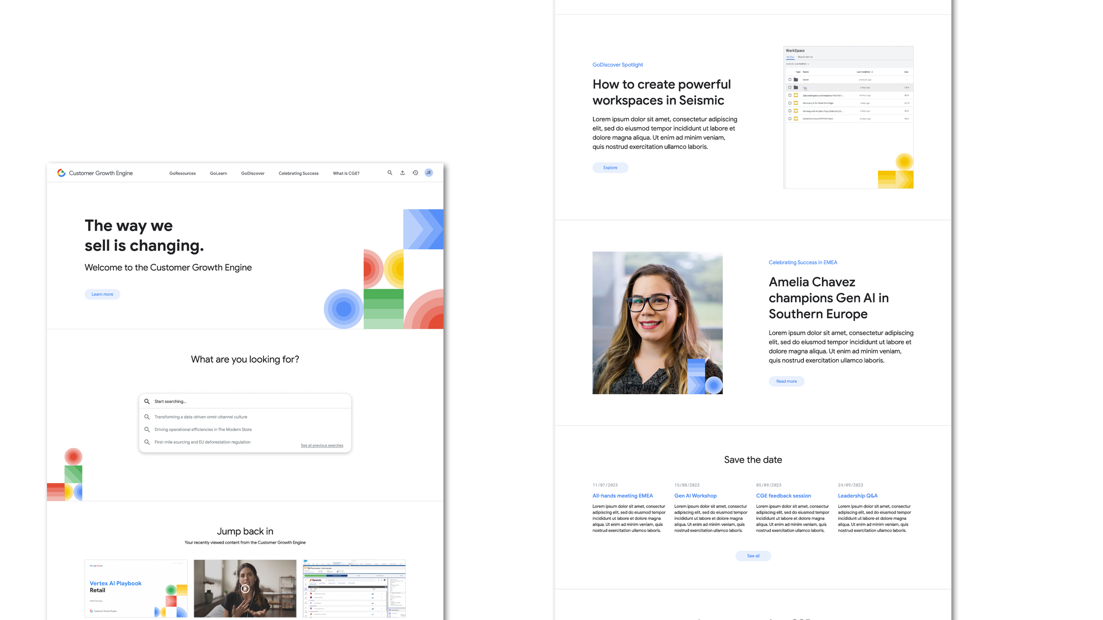
Task: Click the search magnifier icon in header
Action: click(390, 173)
